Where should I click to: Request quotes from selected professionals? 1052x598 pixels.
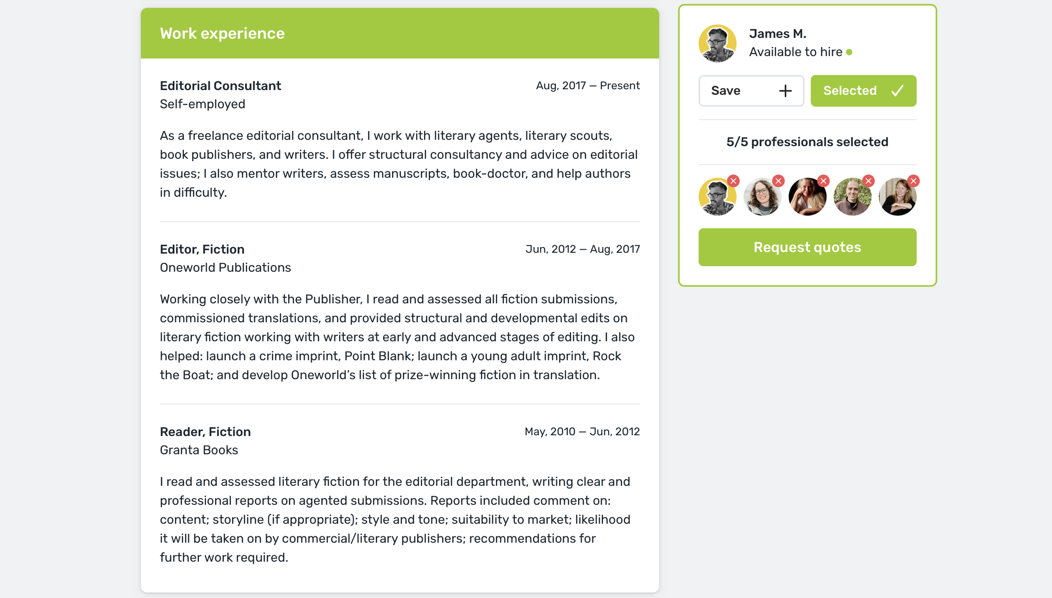[x=807, y=247]
